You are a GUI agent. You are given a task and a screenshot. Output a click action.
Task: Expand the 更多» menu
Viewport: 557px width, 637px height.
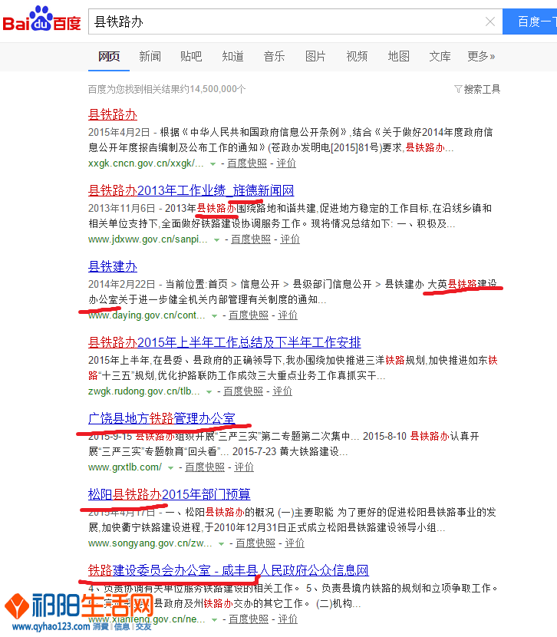(x=481, y=57)
